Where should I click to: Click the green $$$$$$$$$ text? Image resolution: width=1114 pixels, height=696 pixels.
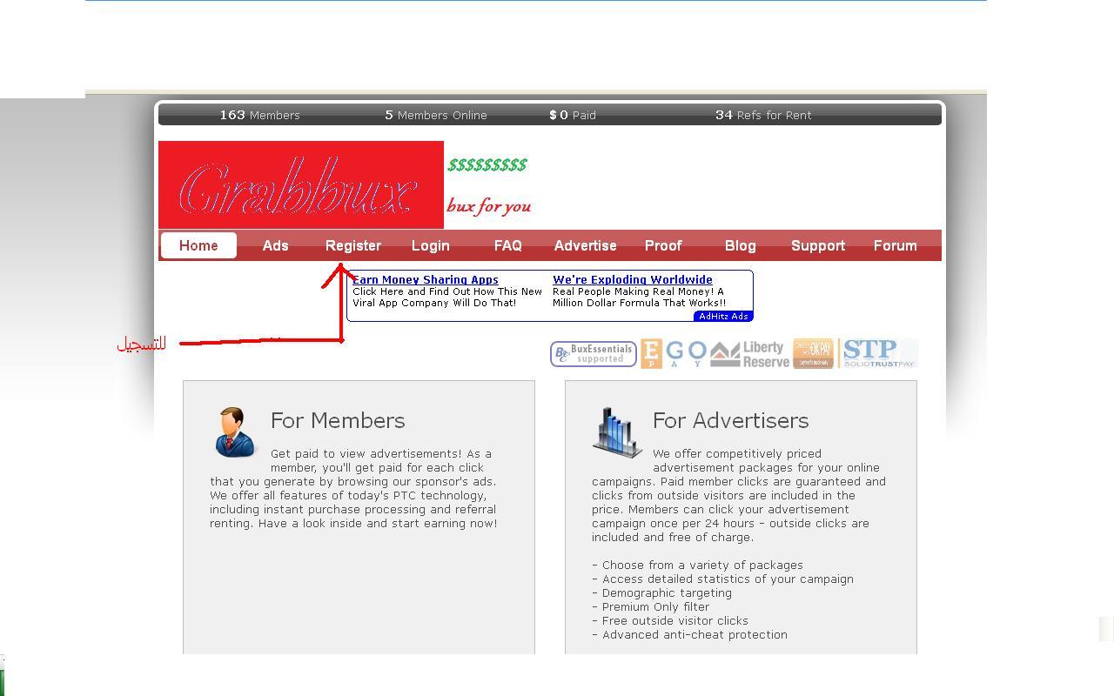click(x=487, y=164)
